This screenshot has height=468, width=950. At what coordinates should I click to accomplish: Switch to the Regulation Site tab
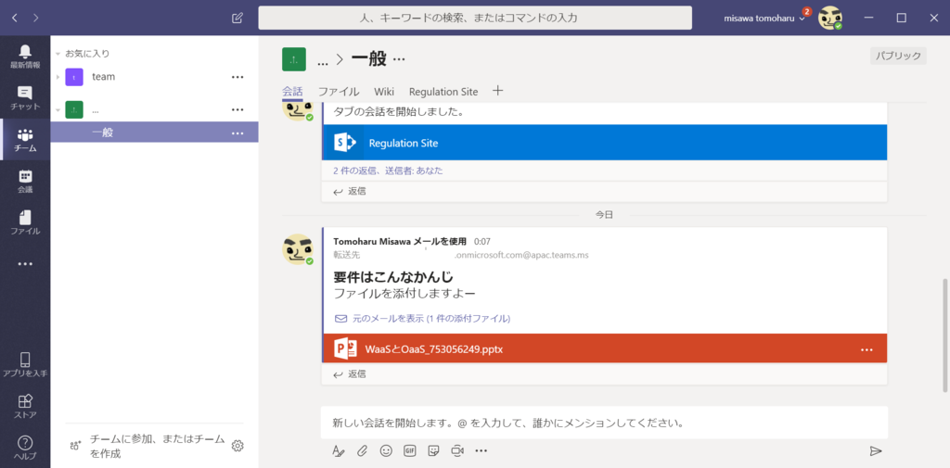coord(443,92)
